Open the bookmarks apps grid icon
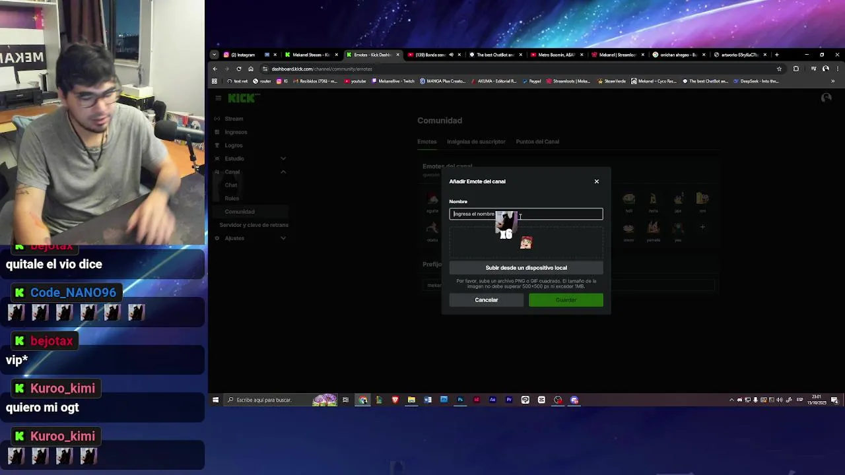This screenshot has width=845, height=475. pos(215,81)
